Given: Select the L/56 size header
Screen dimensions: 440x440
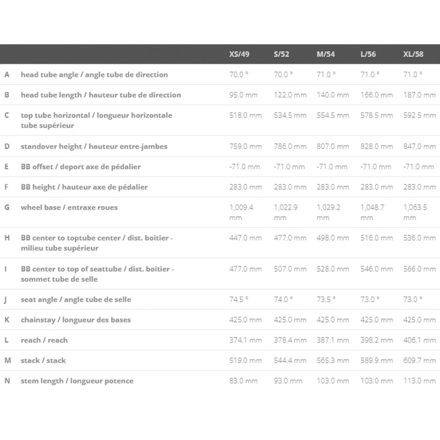Looking at the screenshot, I should pyautogui.click(x=369, y=54).
